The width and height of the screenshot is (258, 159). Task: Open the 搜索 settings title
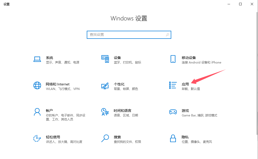pyautogui.click(x=117, y=137)
